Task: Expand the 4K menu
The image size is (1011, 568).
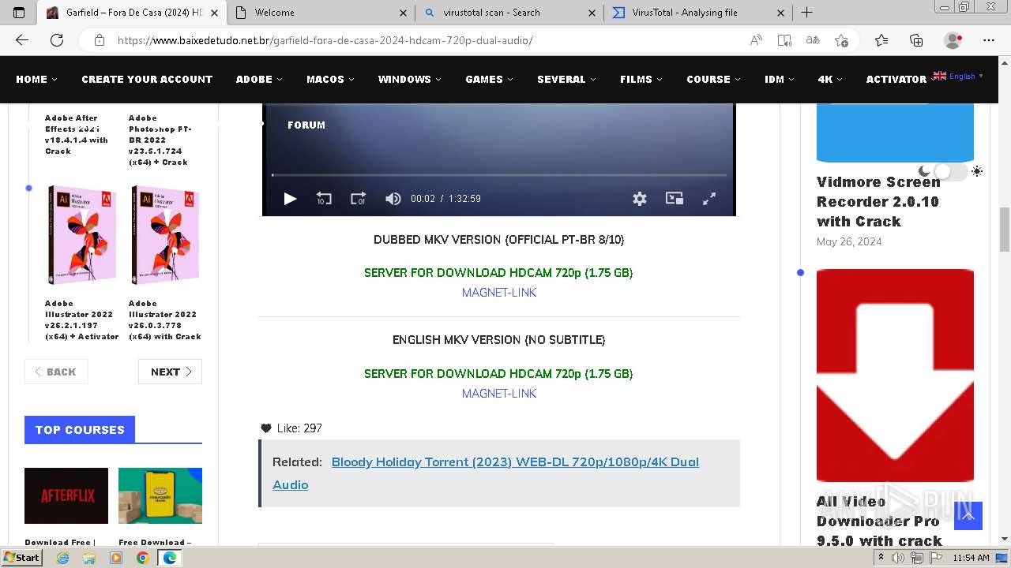Action: [x=830, y=79]
